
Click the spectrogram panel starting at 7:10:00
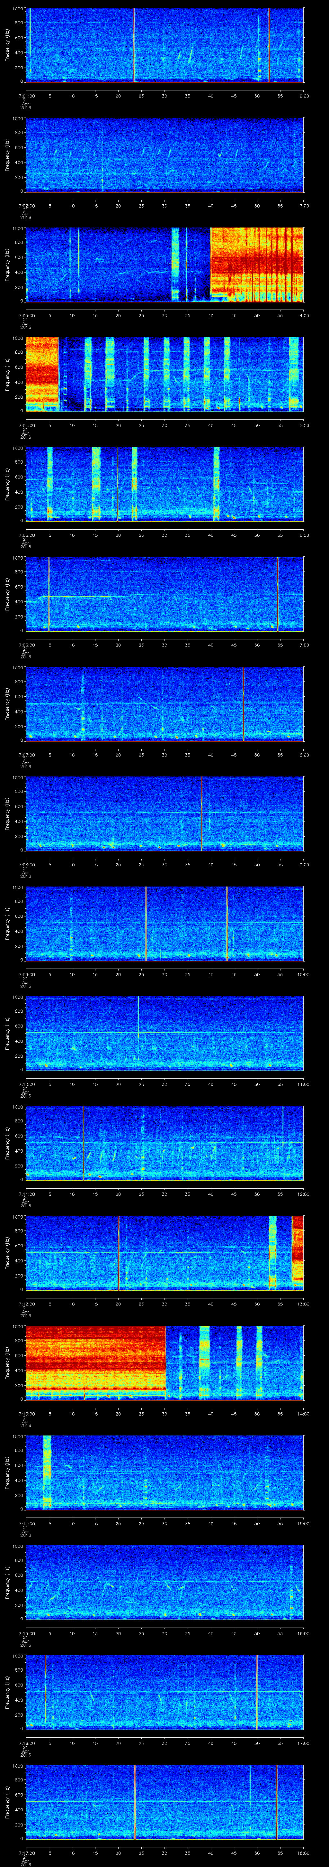click(x=164, y=1033)
